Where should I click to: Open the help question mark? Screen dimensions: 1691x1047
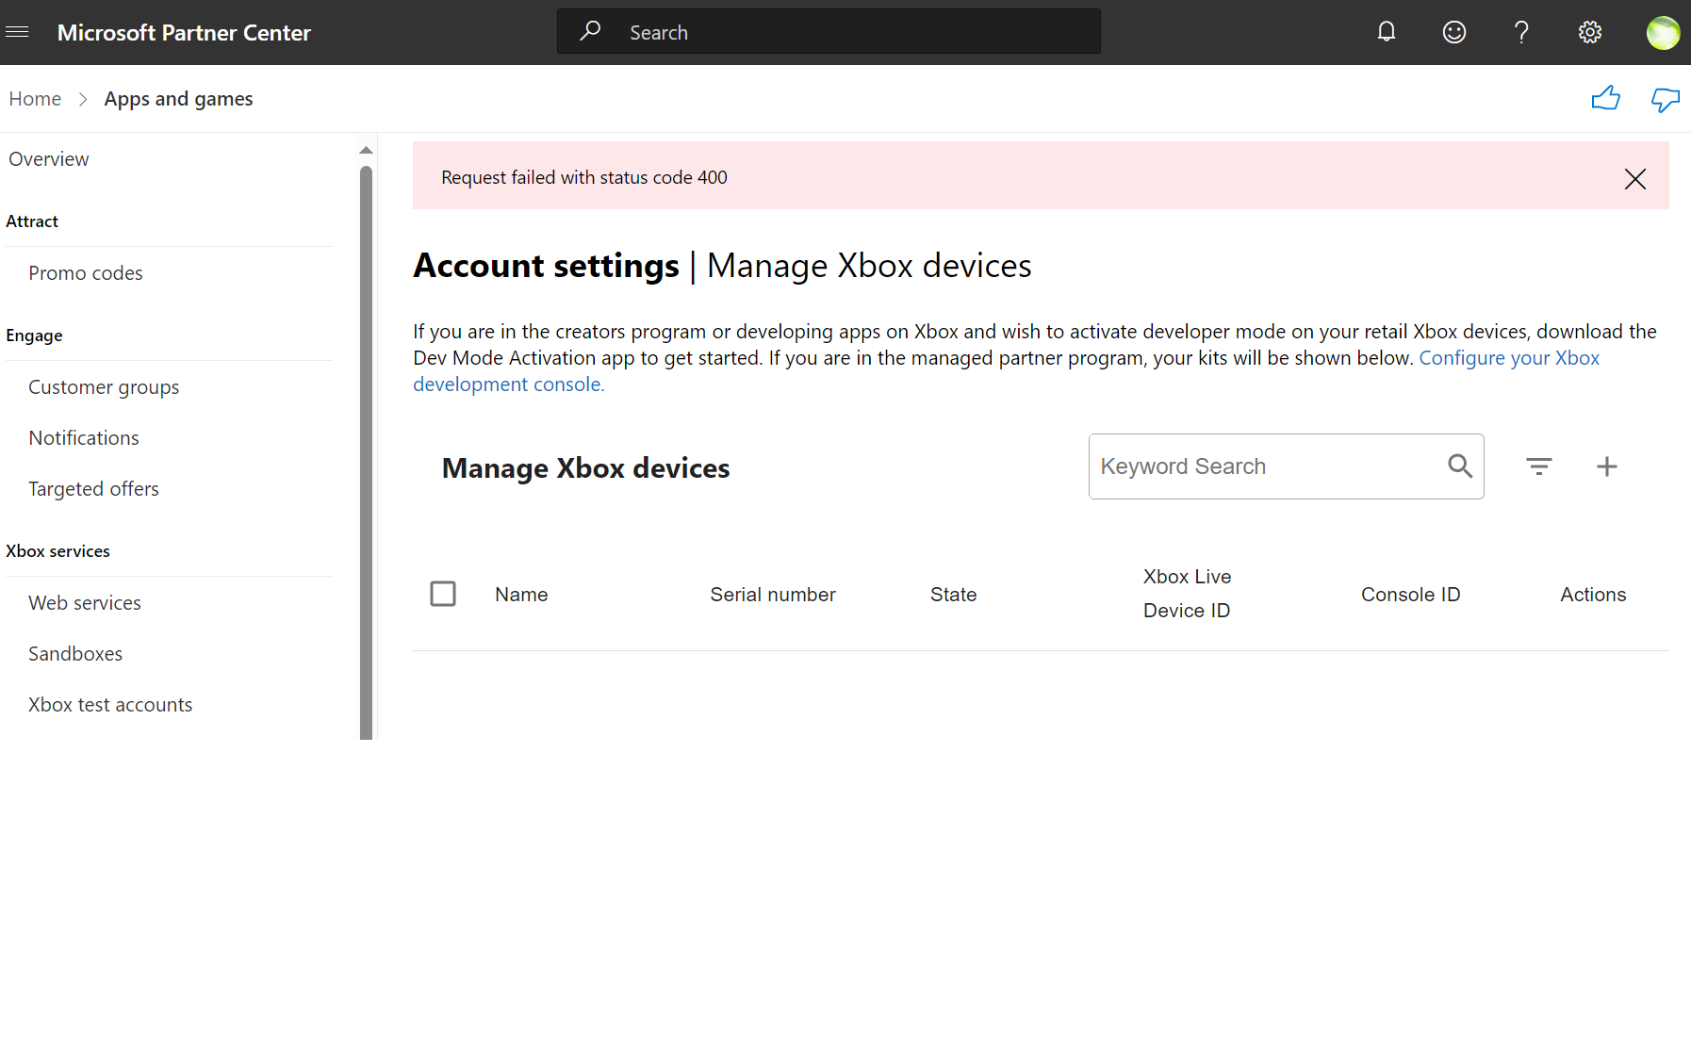pyautogui.click(x=1521, y=32)
